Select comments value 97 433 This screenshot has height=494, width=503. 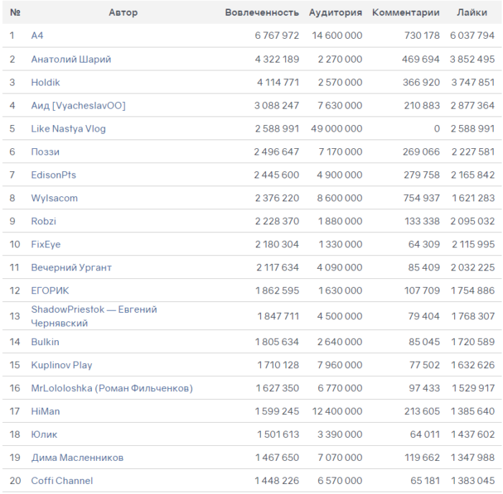[x=424, y=388]
